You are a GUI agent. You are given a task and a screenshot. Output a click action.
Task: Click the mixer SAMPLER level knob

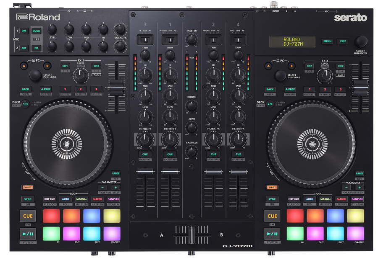(192, 151)
